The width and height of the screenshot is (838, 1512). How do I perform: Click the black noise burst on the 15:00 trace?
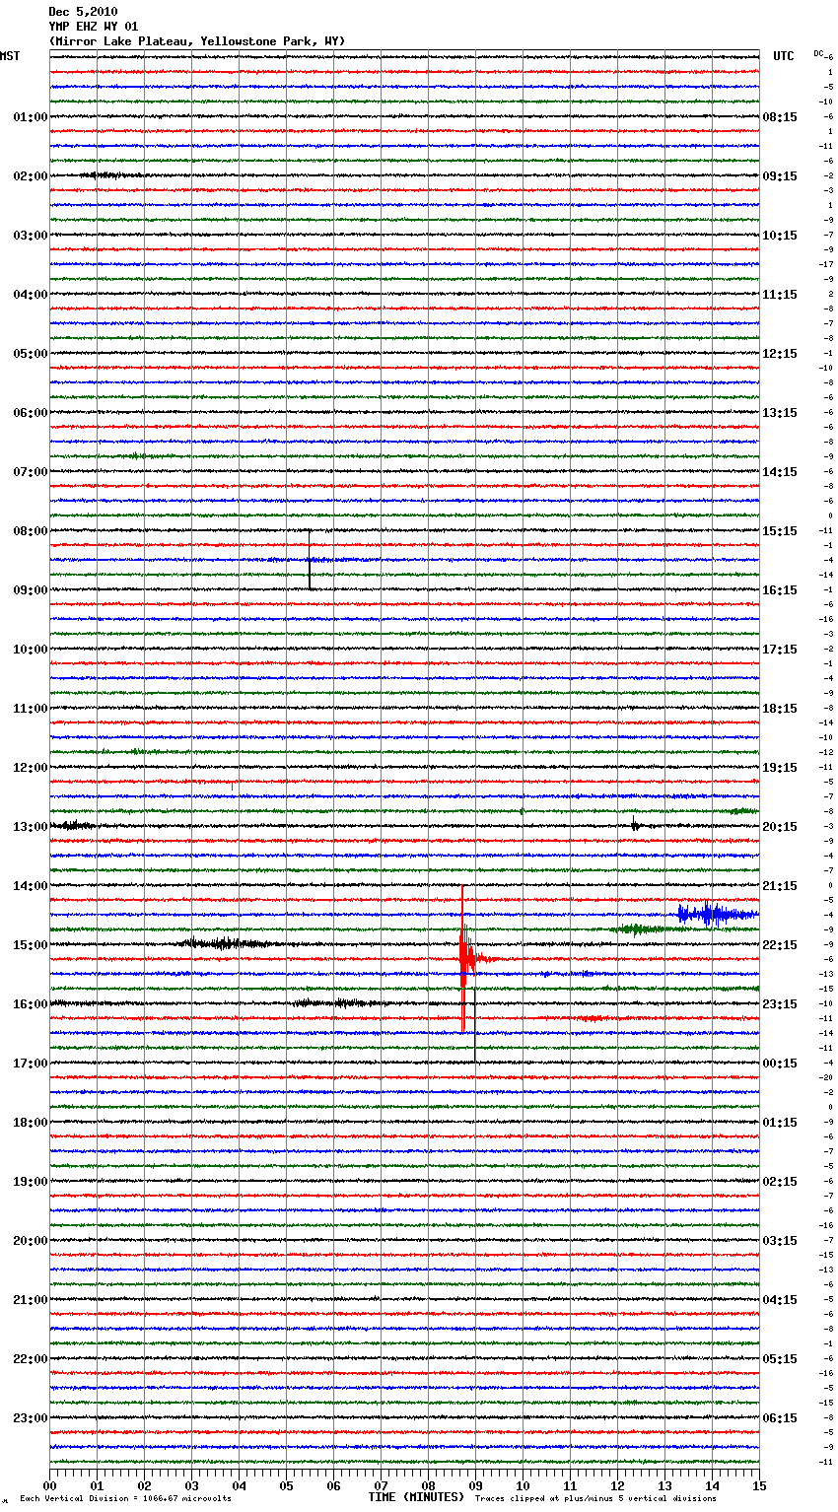[227, 943]
